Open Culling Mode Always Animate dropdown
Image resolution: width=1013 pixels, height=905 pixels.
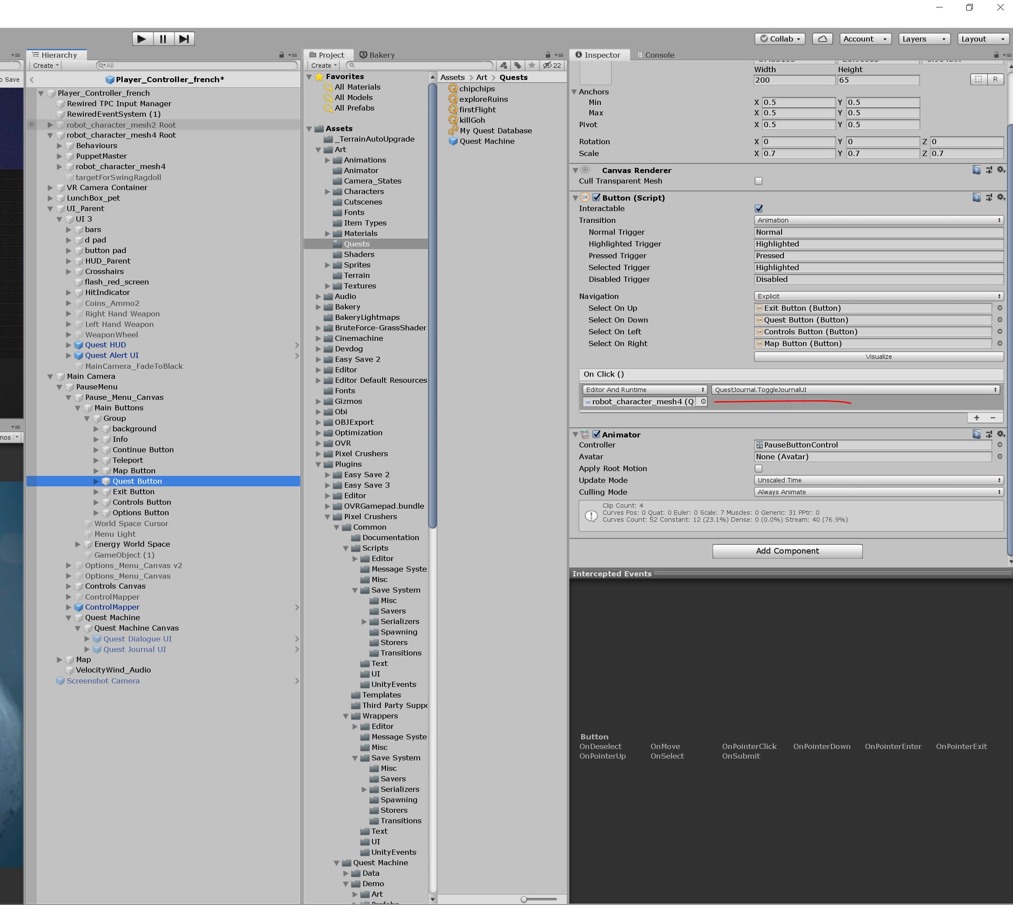(x=879, y=492)
